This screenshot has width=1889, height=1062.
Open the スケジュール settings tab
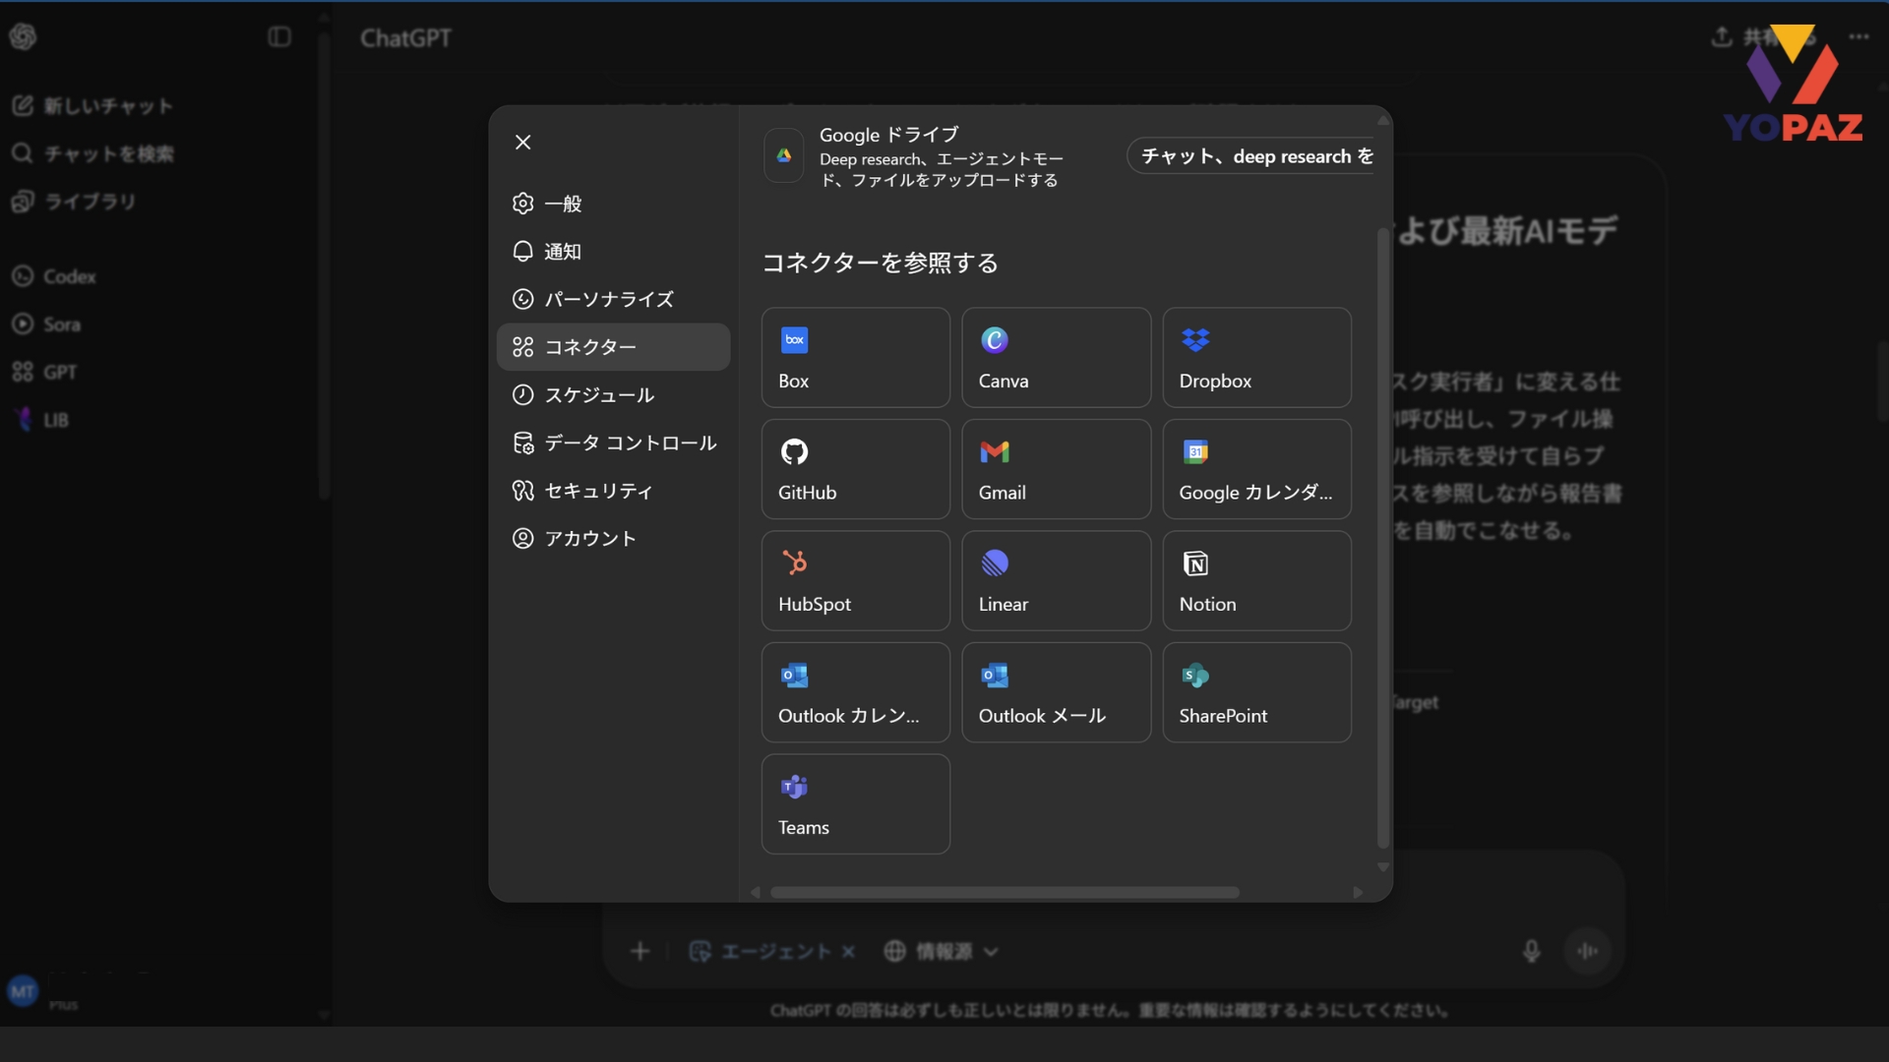click(613, 395)
